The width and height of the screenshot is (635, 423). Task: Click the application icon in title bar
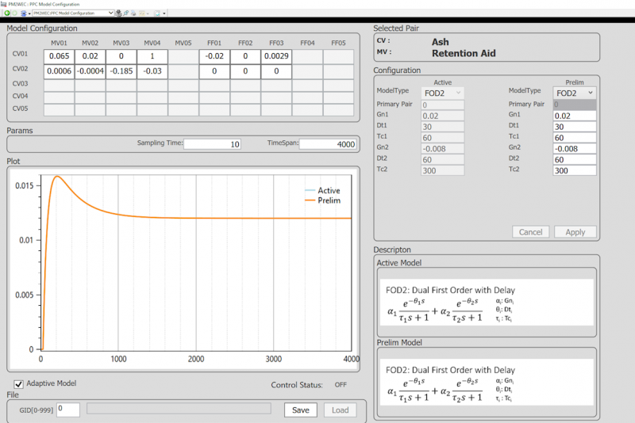(x=4, y=4)
